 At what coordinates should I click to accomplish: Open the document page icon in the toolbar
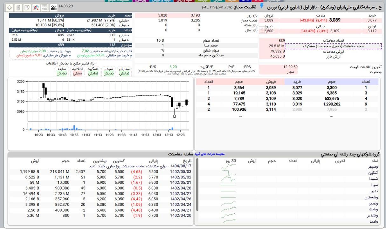(18, 7)
